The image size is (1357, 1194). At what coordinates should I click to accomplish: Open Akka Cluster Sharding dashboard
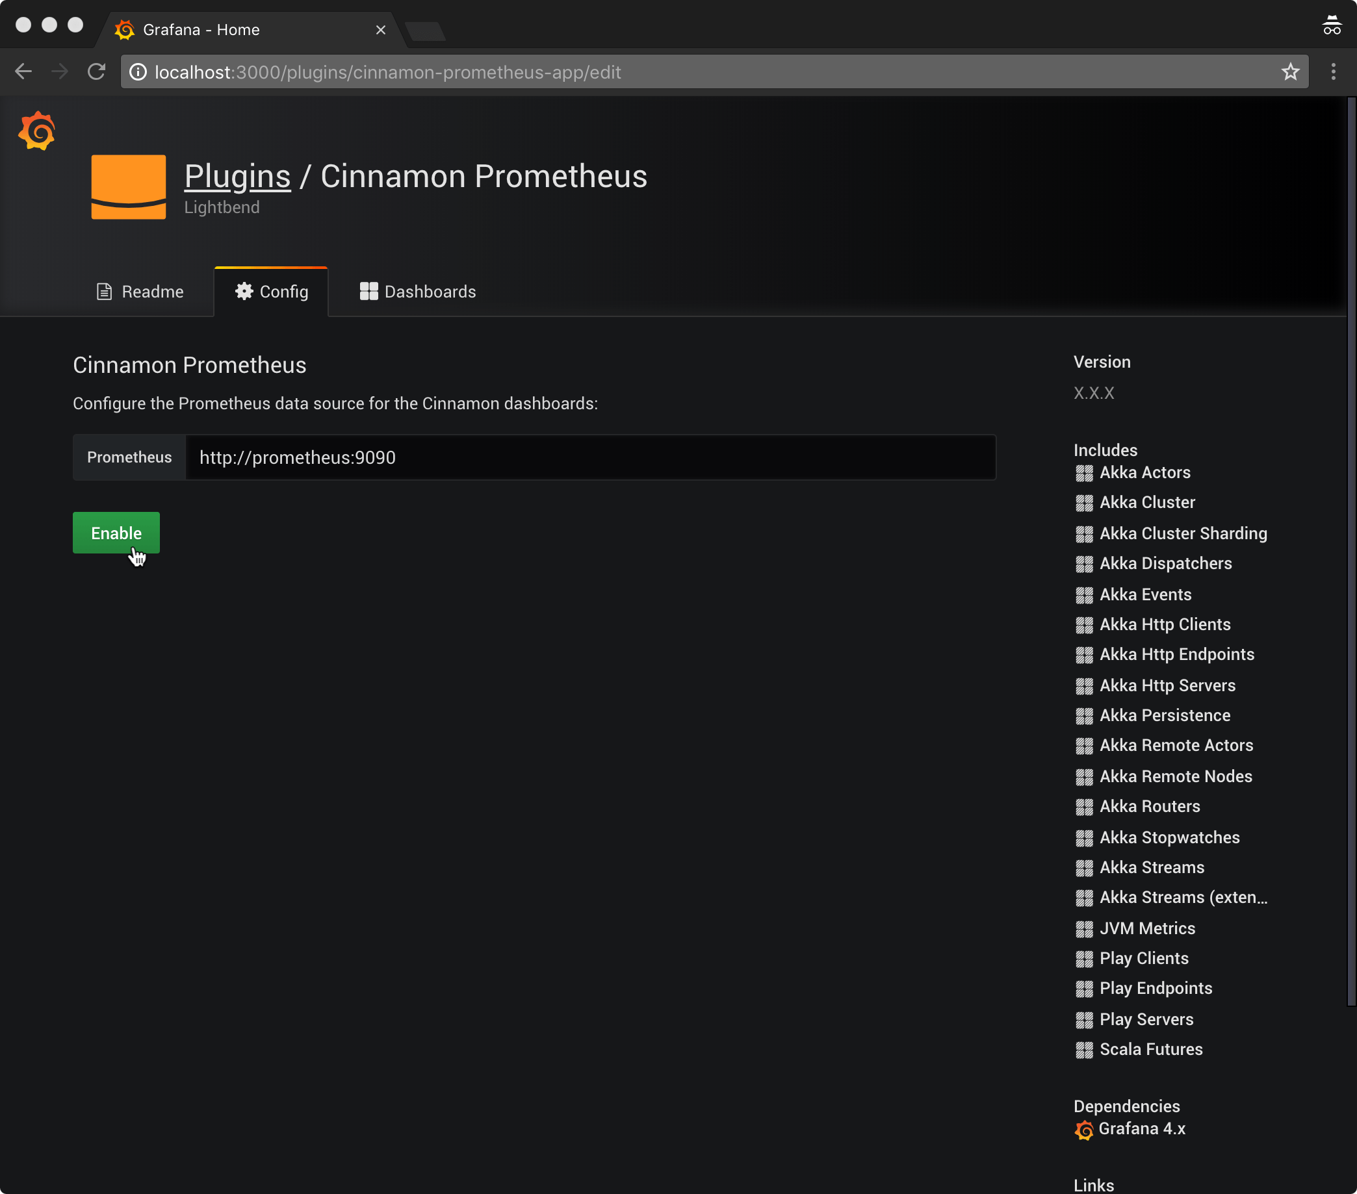pyautogui.click(x=1183, y=533)
